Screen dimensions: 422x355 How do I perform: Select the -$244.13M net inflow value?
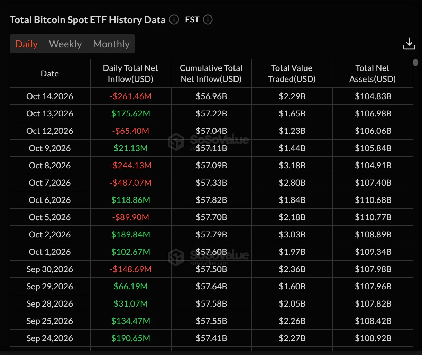130,165
